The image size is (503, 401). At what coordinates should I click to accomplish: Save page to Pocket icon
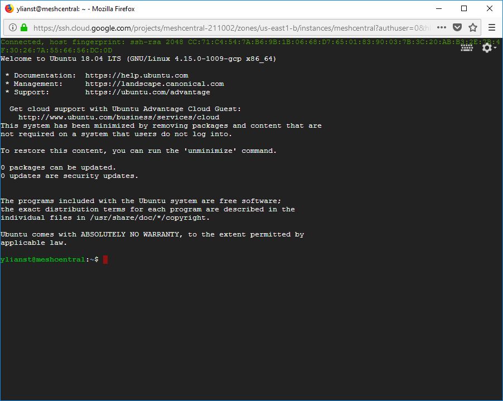click(x=457, y=27)
